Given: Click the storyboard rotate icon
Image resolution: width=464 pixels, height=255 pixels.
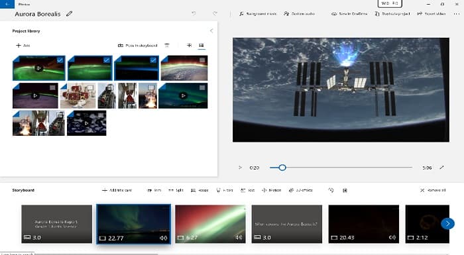Looking at the screenshot, I should pyautogui.click(x=331, y=190).
